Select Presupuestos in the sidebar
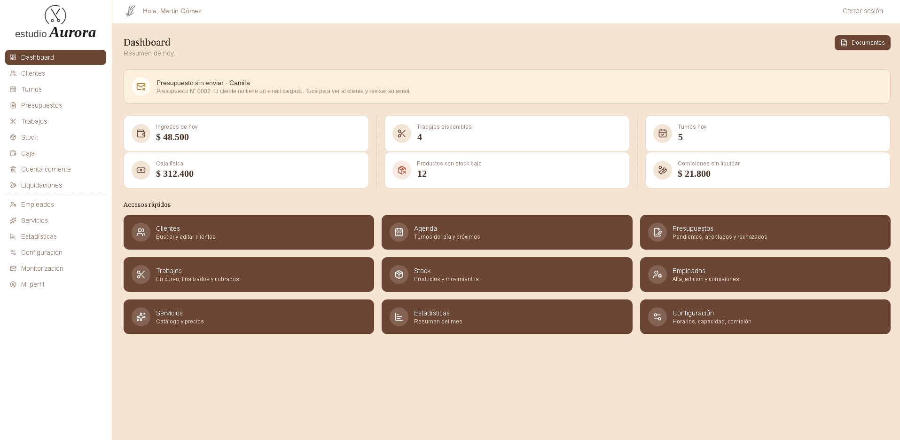 [55, 105]
